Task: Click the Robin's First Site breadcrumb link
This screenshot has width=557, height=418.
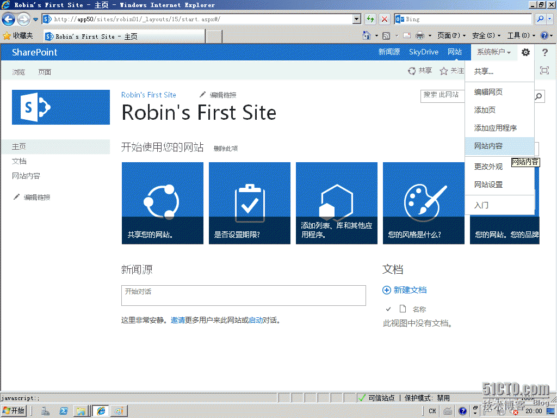Action: [x=148, y=95]
